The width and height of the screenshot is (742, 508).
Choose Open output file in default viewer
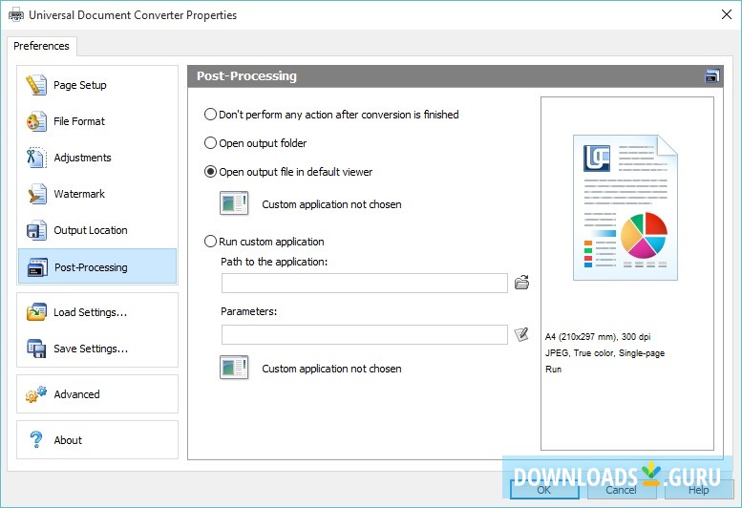coord(210,172)
